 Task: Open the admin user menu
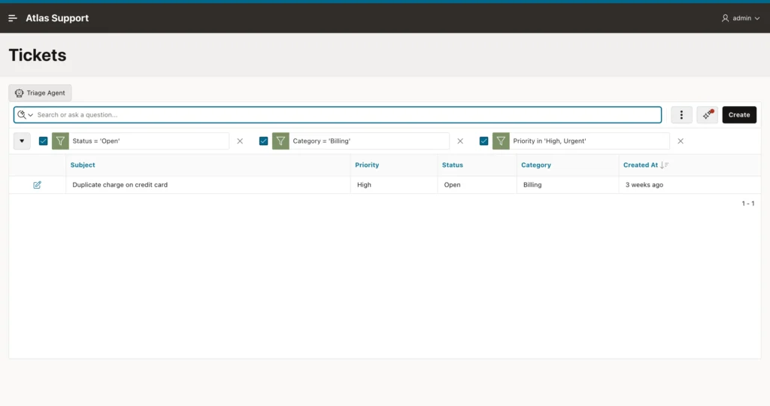click(741, 18)
